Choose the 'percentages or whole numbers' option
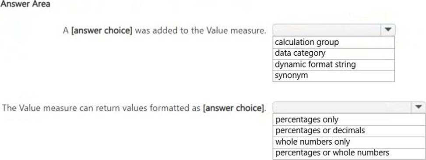 click(349, 153)
